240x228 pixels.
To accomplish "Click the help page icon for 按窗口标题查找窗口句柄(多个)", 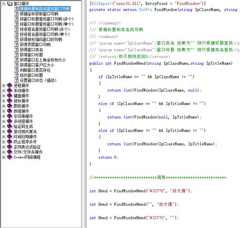I will (17, 19).
